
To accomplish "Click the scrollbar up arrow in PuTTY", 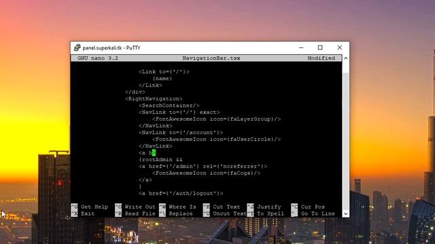I will (346, 58).
